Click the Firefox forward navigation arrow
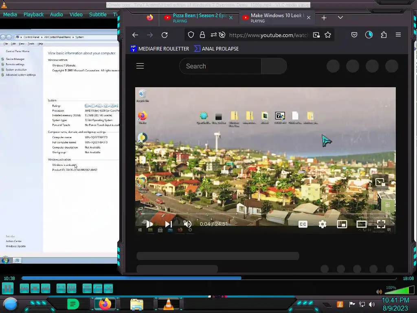 click(150, 35)
